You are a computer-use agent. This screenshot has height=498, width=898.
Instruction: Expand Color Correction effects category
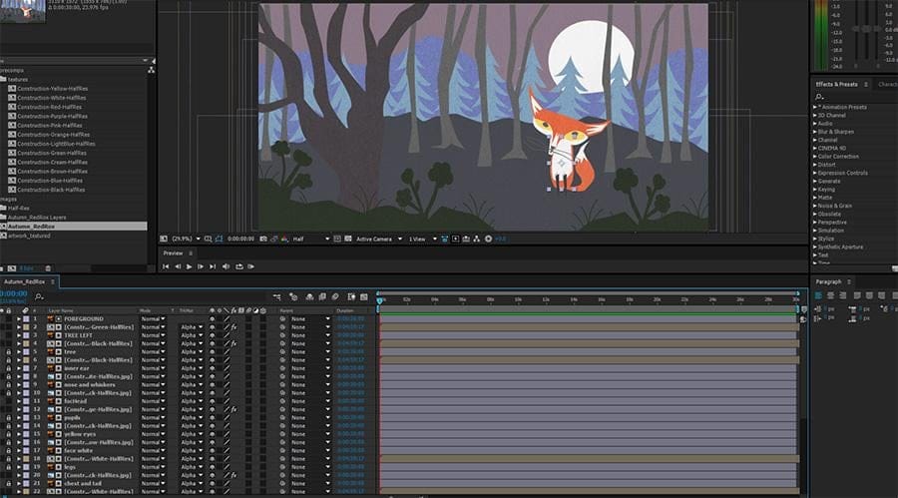click(x=815, y=157)
